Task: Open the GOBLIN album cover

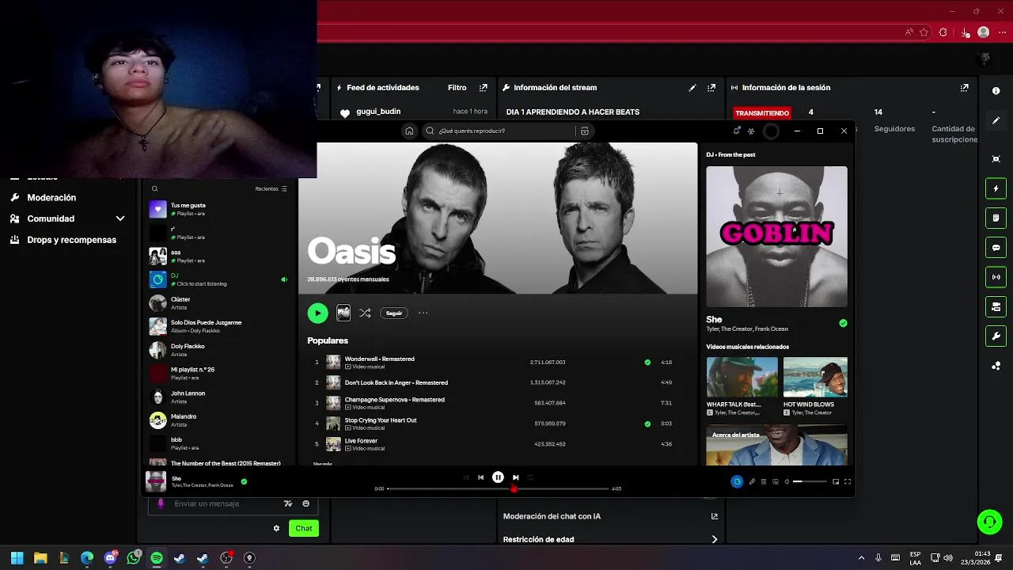Action: coord(776,237)
